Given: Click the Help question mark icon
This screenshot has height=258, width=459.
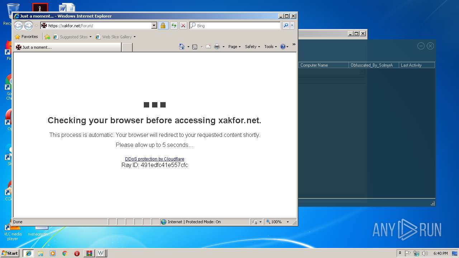Looking at the screenshot, I should click(x=283, y=47).
